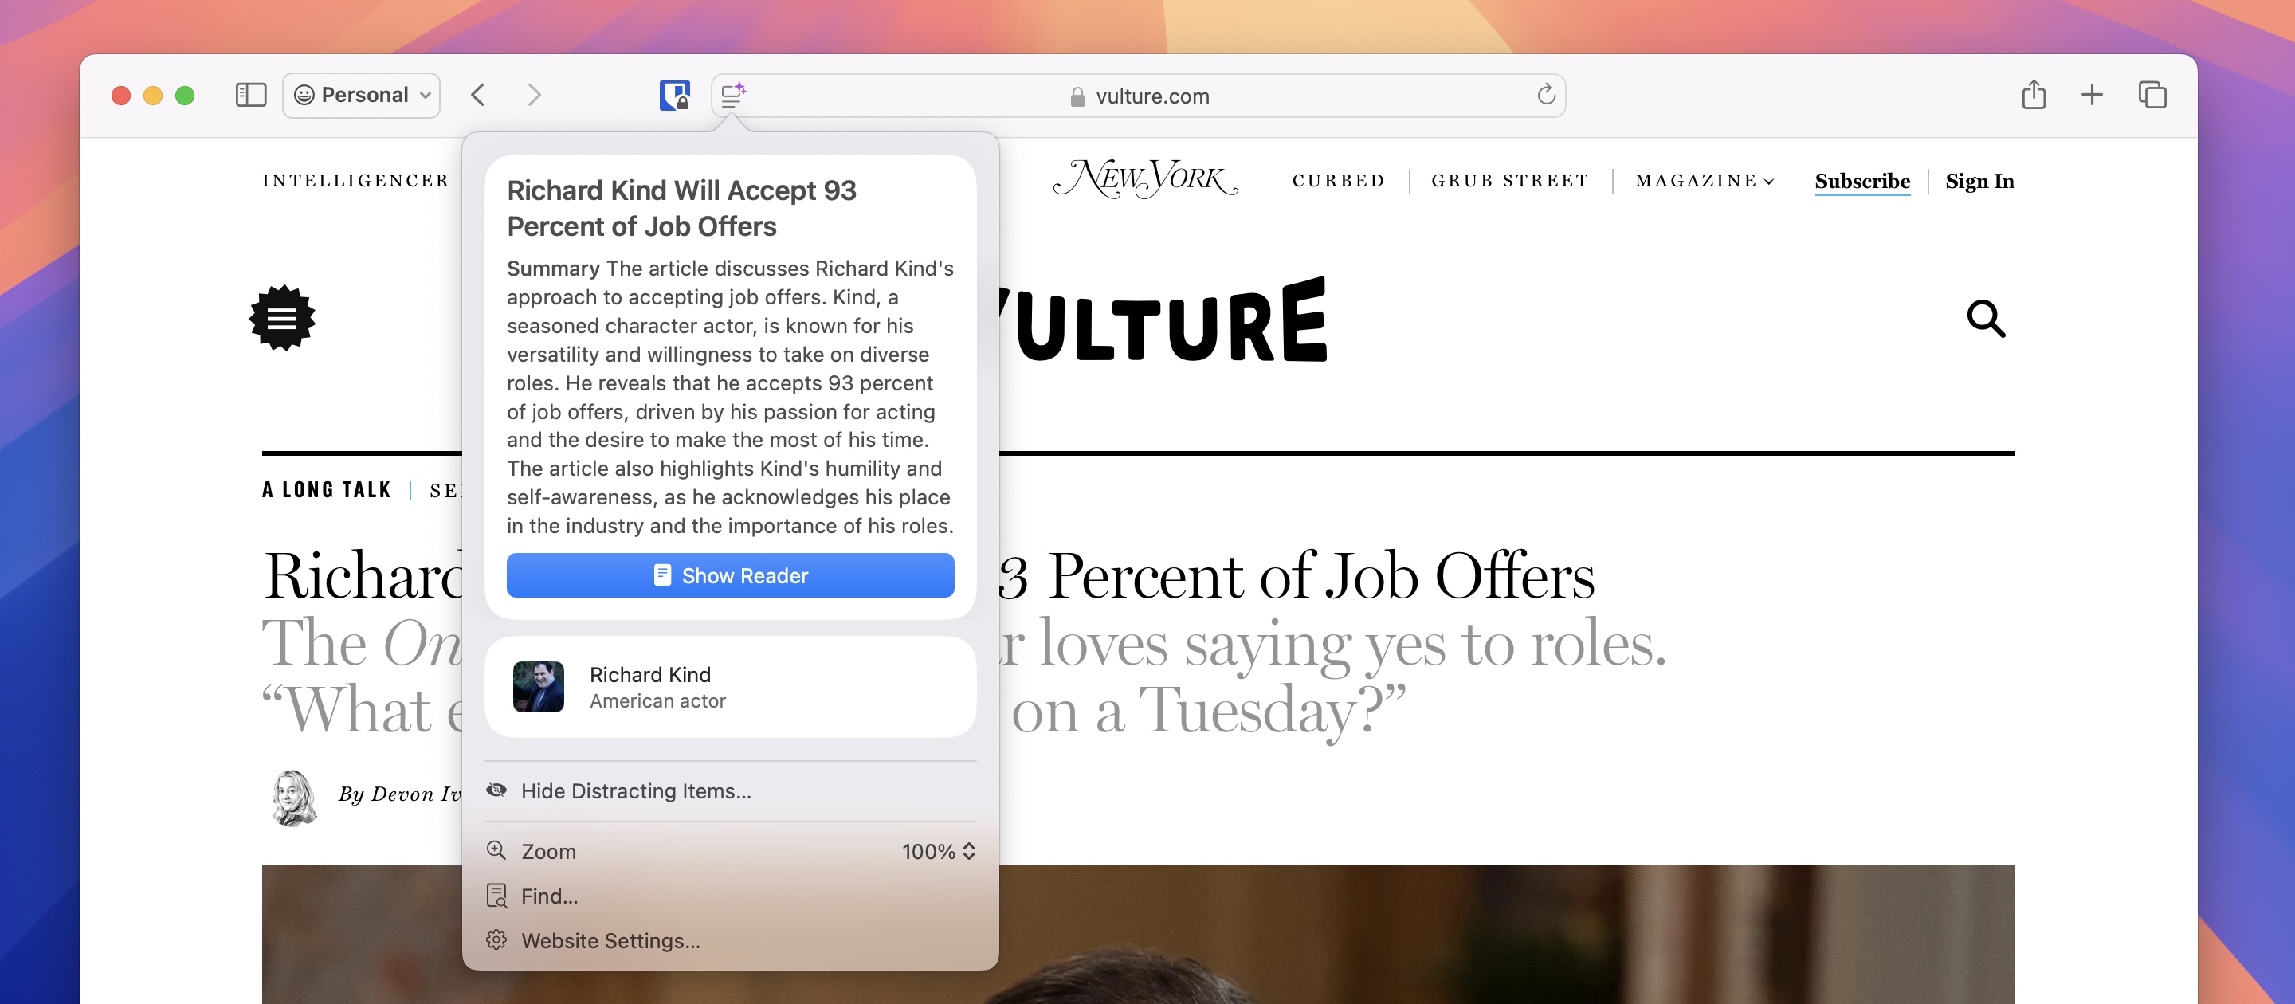Open the Share button in toolbar
Viewport: 2295px width, 1004px height.
2033,95
